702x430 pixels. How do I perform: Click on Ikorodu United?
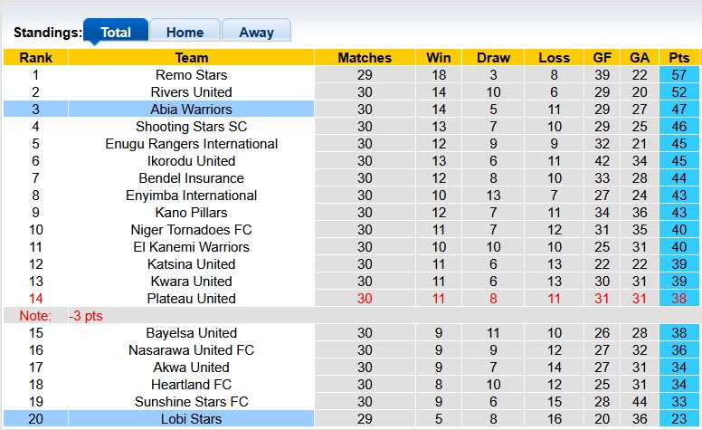(x=191, y=161)
